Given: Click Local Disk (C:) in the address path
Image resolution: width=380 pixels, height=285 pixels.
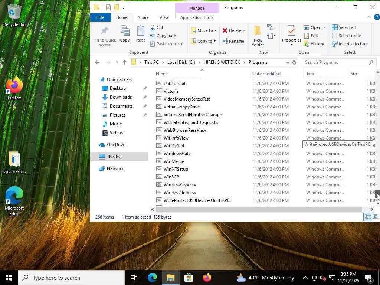Looking at the screenshot, I should coord(181,62).
